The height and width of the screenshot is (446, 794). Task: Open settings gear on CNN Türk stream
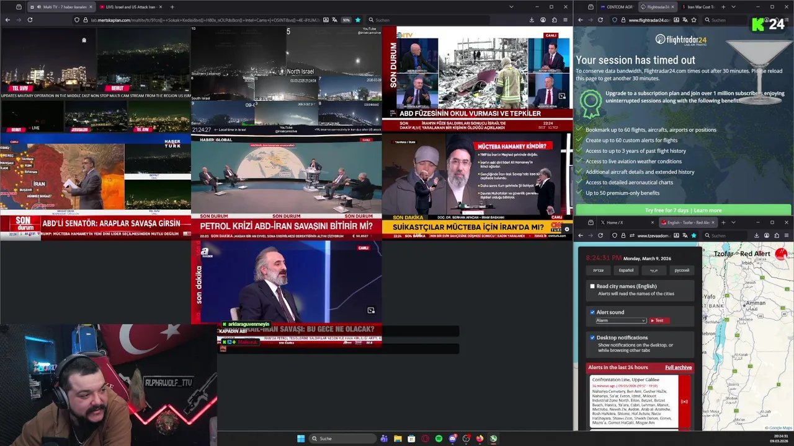pyautogui.click(x=566, y=229)
